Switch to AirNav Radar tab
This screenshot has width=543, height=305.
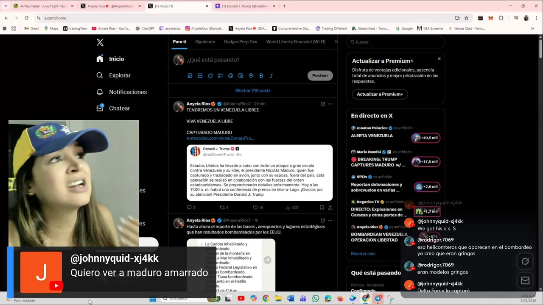(43, 6)
